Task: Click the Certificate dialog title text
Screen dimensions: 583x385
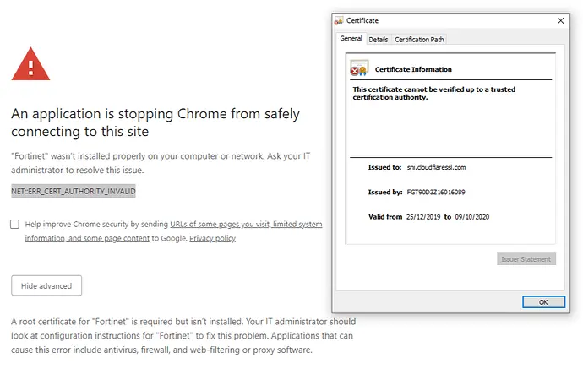Action: click(x=362, y=21)
